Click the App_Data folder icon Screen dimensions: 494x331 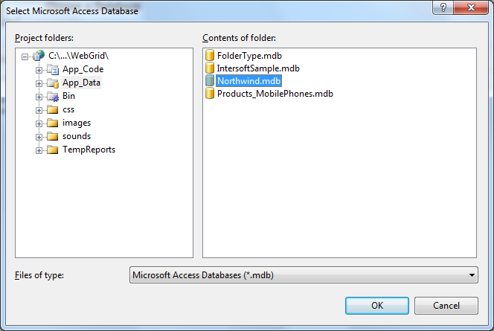click(52, 83)
